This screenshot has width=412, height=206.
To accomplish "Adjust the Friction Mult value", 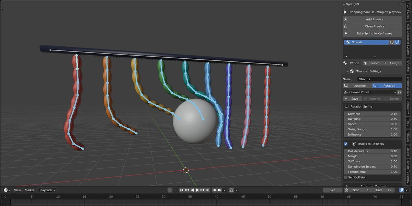I will pos(372,172).
